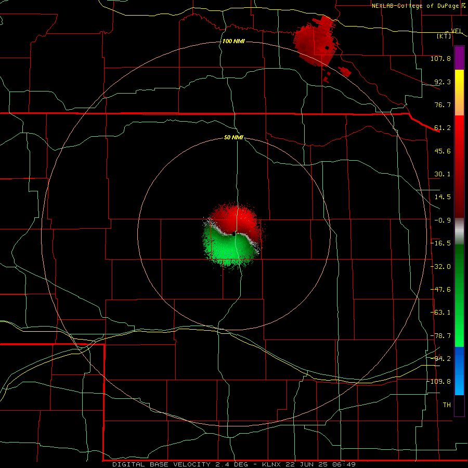This screenshot has height=468, width=468.
Task: Click the TH label on color scale
Action: click(447, 405)
